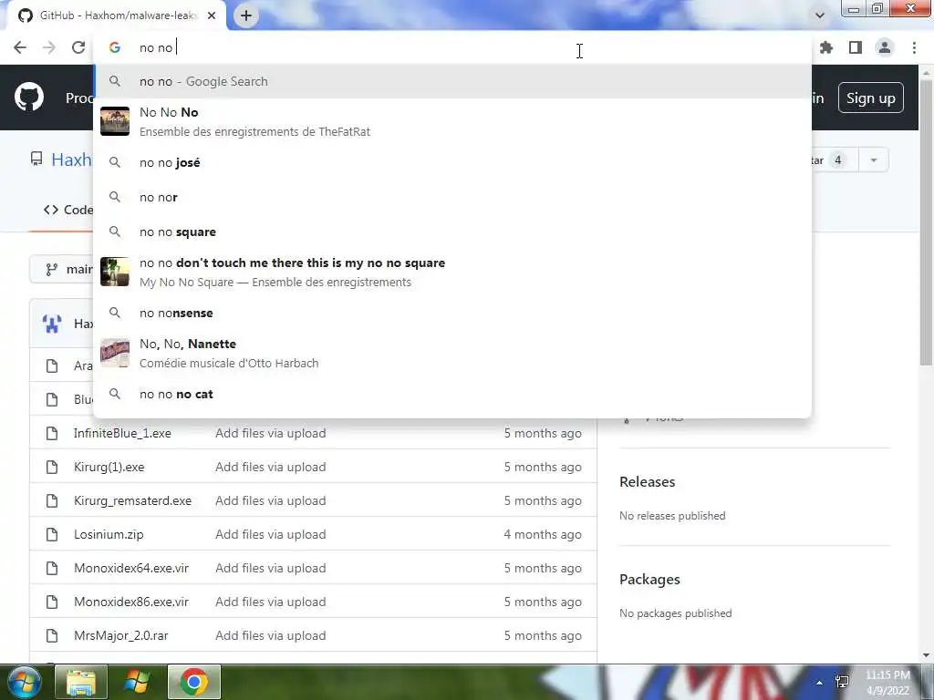
Task: Select the Code tab
Action: click(x=67, y=211)
